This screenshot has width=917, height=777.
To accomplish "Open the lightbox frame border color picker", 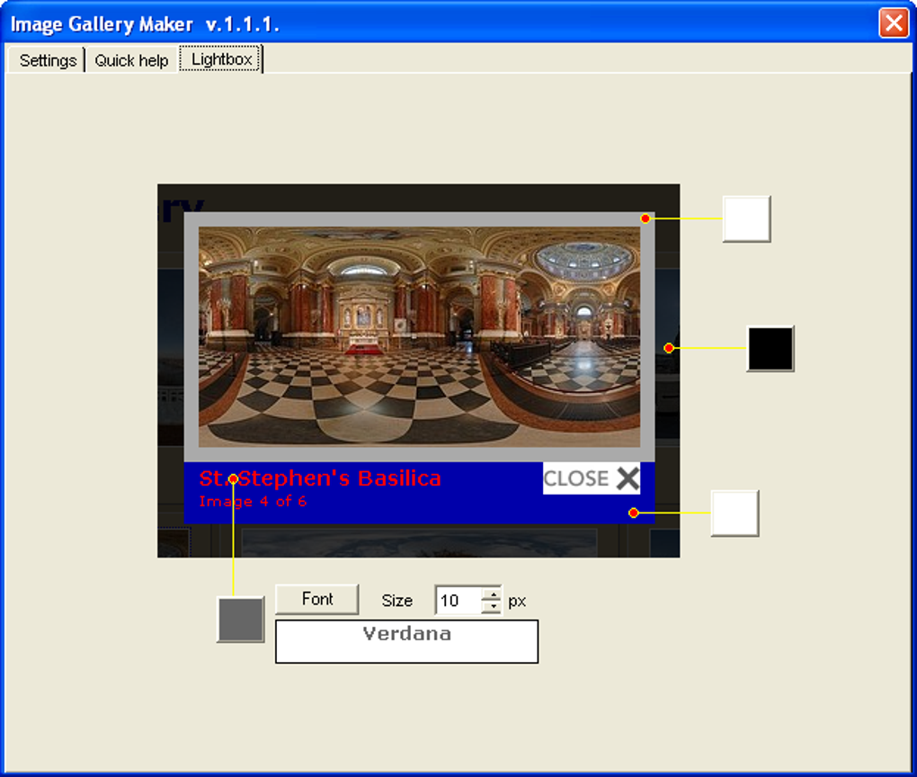I will point(746,219).
